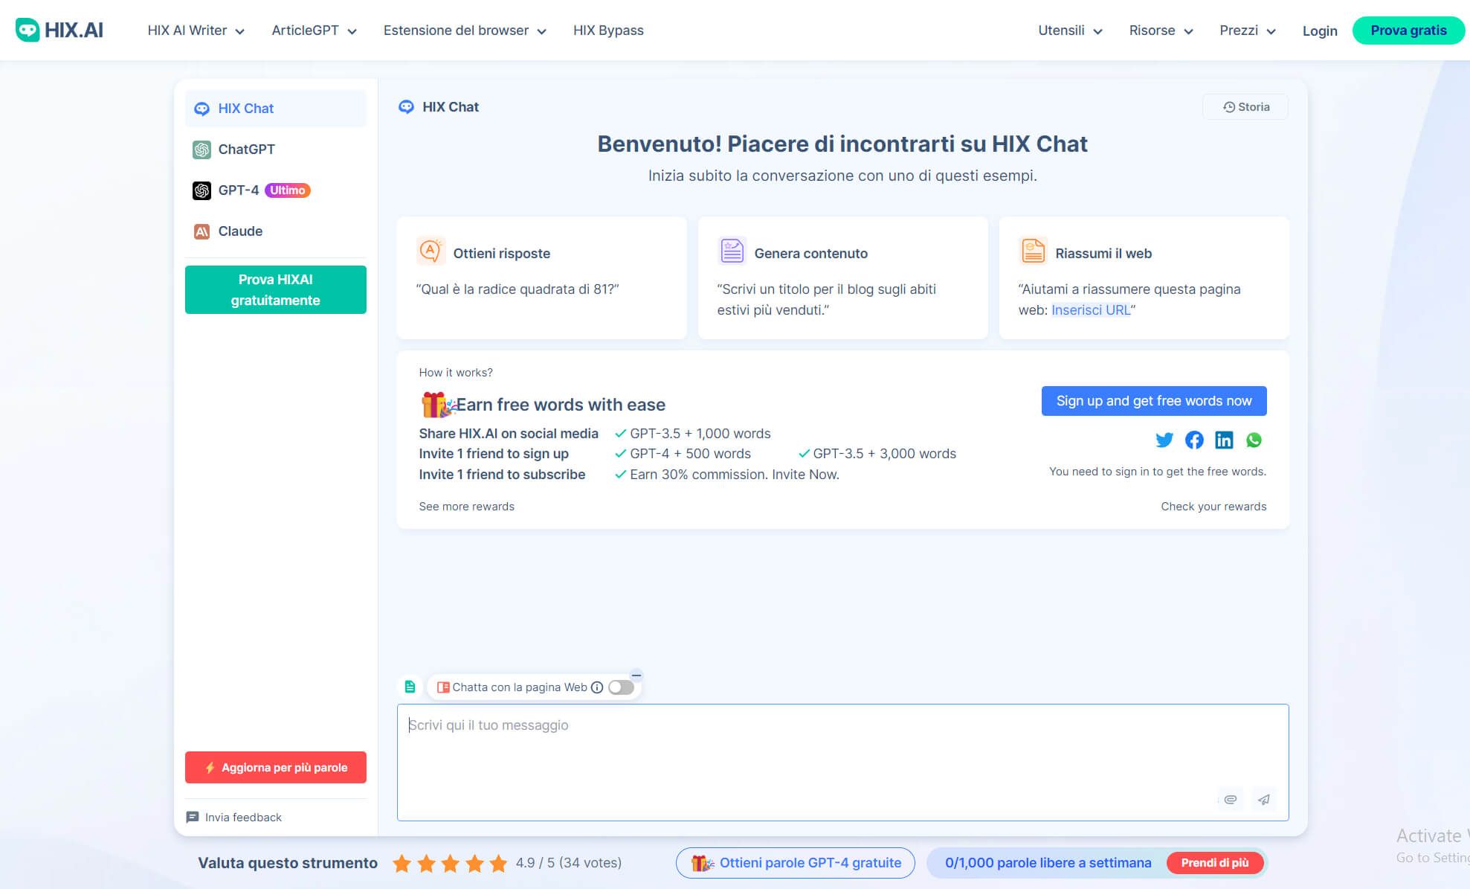Image resolution: width=1470 pixels, height=889 pixels.
Task: Click the Prendi di più button
Action: pyautogui.click(x=1215, y=863)
